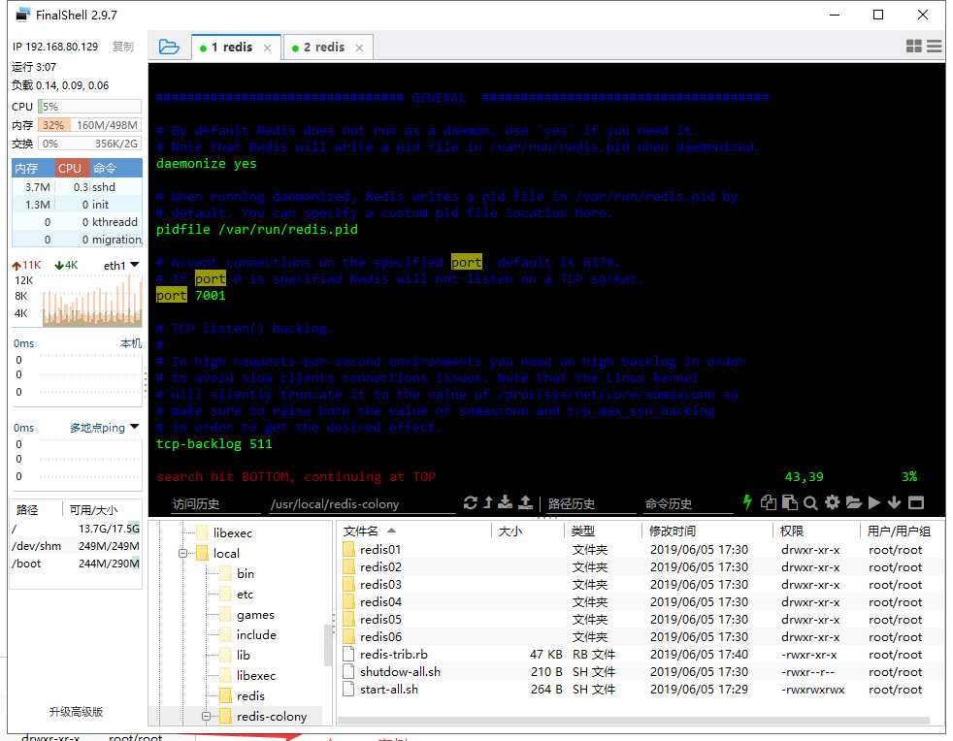Click the down arrow icon in terminal toolbar
The image size is (953, 741).
(894, 502)
